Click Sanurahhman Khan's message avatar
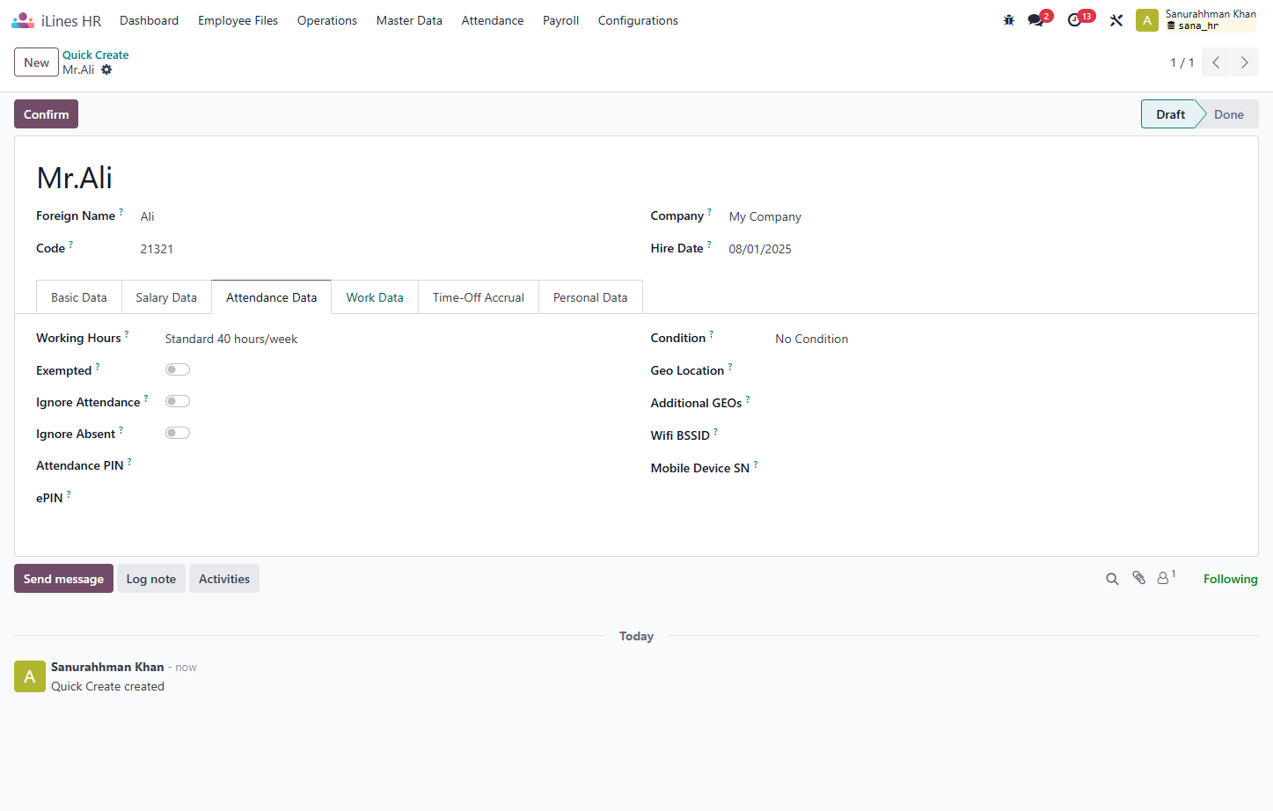 [30, 676]
